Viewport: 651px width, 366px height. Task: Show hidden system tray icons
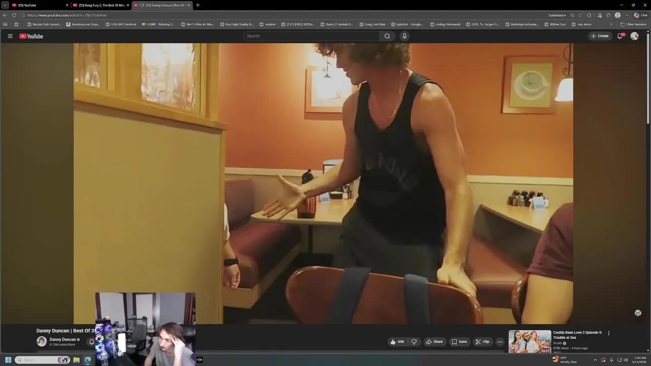595,360
